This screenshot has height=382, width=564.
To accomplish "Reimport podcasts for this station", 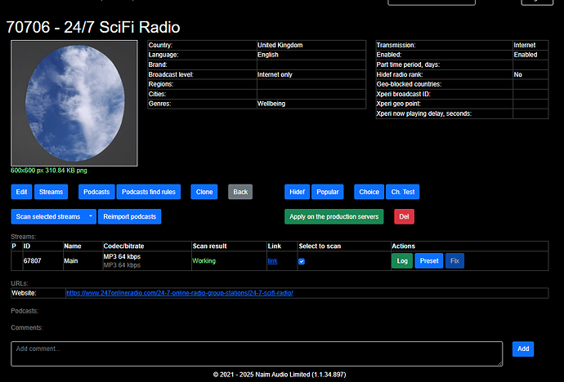I will tap(129, 216).
